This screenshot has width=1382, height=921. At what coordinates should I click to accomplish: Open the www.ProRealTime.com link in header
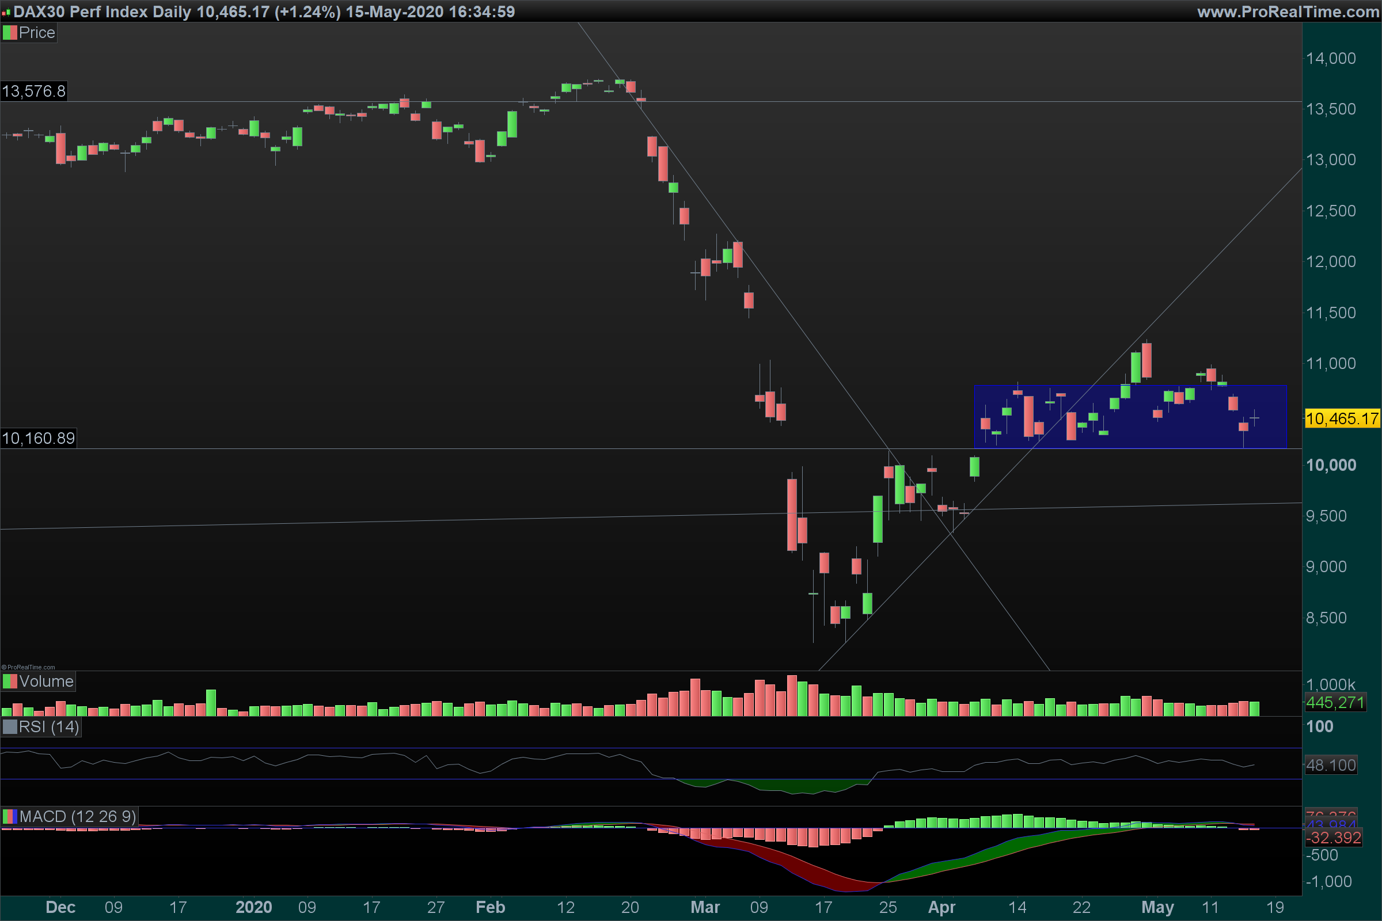(x=1288, y=12)
